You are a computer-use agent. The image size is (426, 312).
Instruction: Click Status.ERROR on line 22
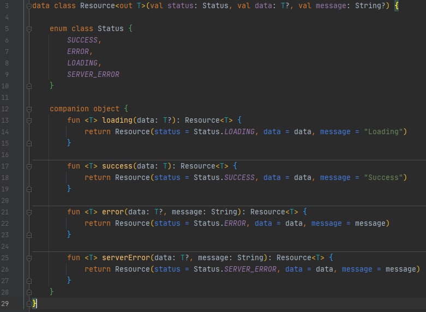(x=219, y=224)
